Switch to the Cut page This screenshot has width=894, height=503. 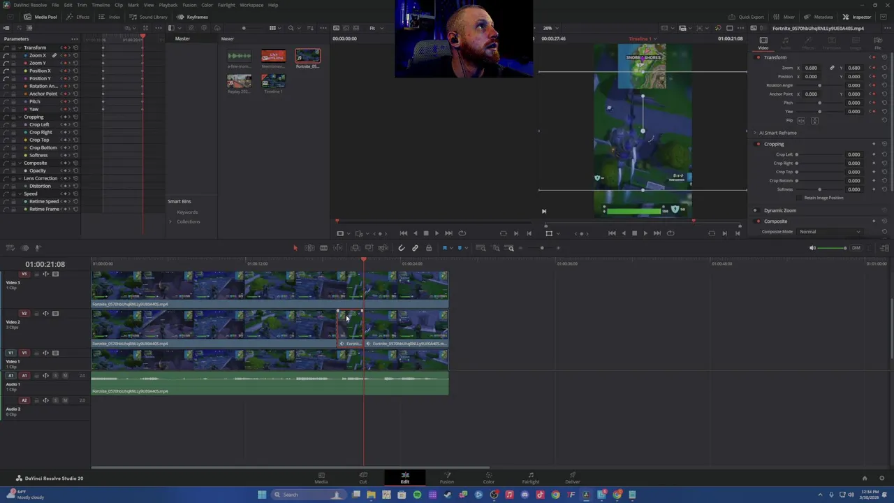coord(363,478)
